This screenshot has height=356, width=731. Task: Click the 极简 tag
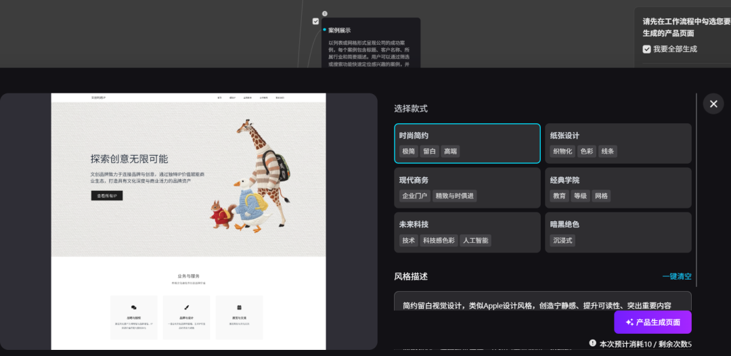[408, 151]
